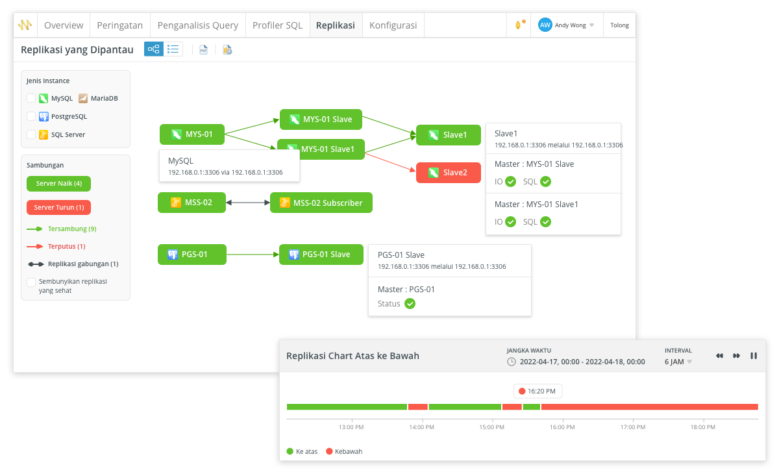This screenshot has width=779, height=474.
Task: Rewind the replication chart timeline
Action: (719, 356)
